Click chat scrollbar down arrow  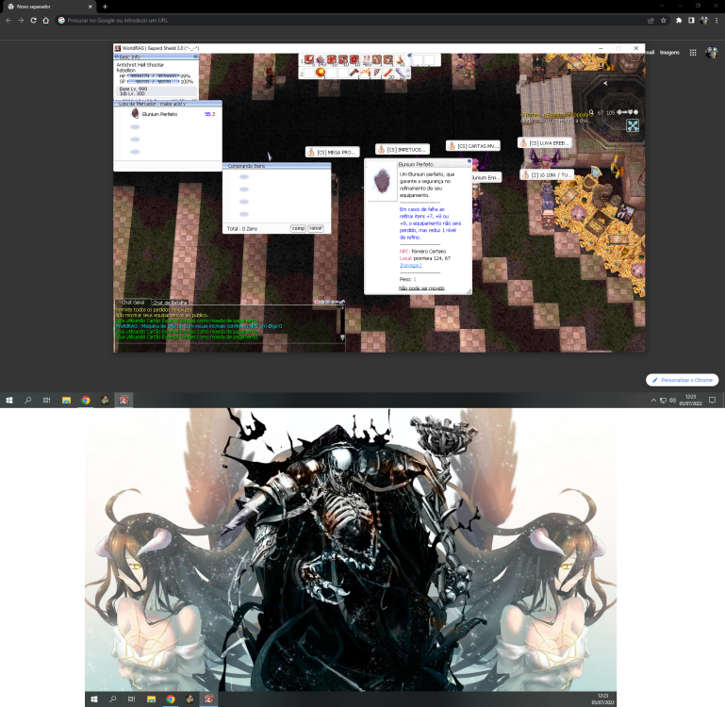[x=342, y=337]
